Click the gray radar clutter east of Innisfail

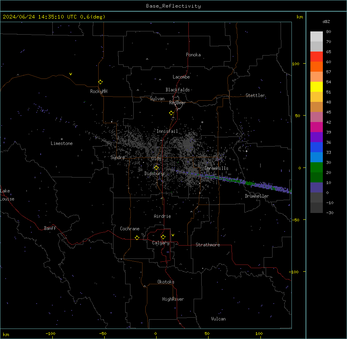click(188, 143)
